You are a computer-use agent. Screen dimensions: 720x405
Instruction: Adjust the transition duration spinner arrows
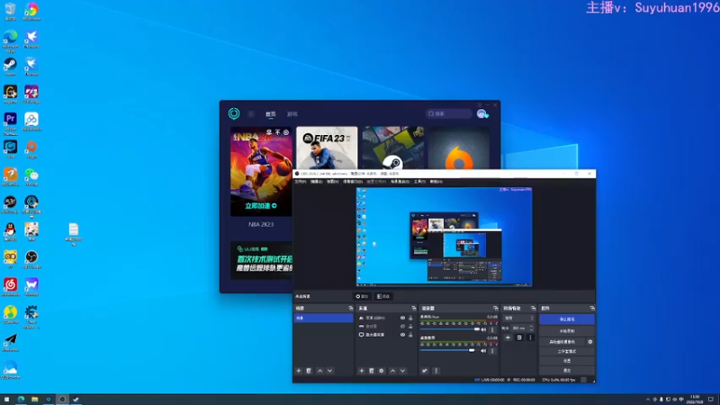click(532, 328)
